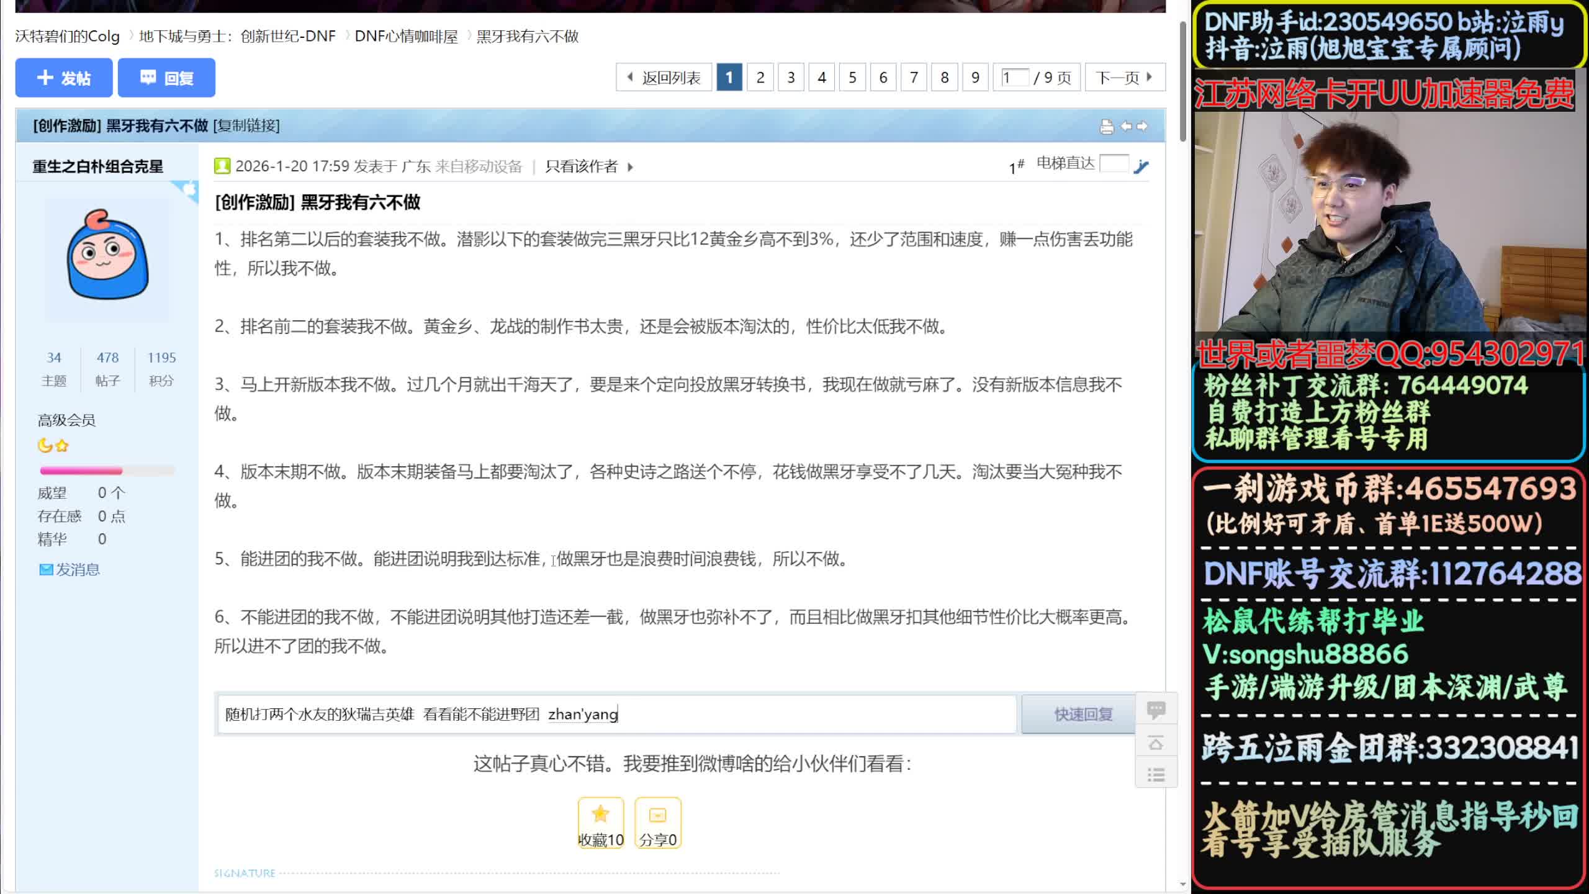The width and height of the screenshot is (1589, 894).
Task: Click the 发帖 new post button
Action: tap(64, 78)
